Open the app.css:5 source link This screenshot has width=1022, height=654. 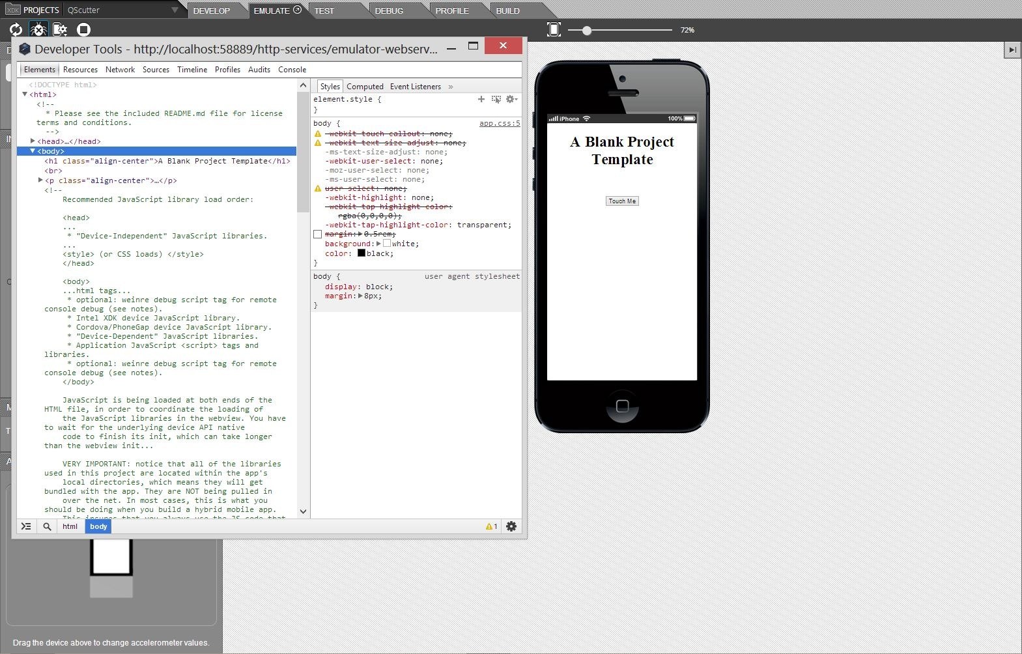(x=499, y=123)
